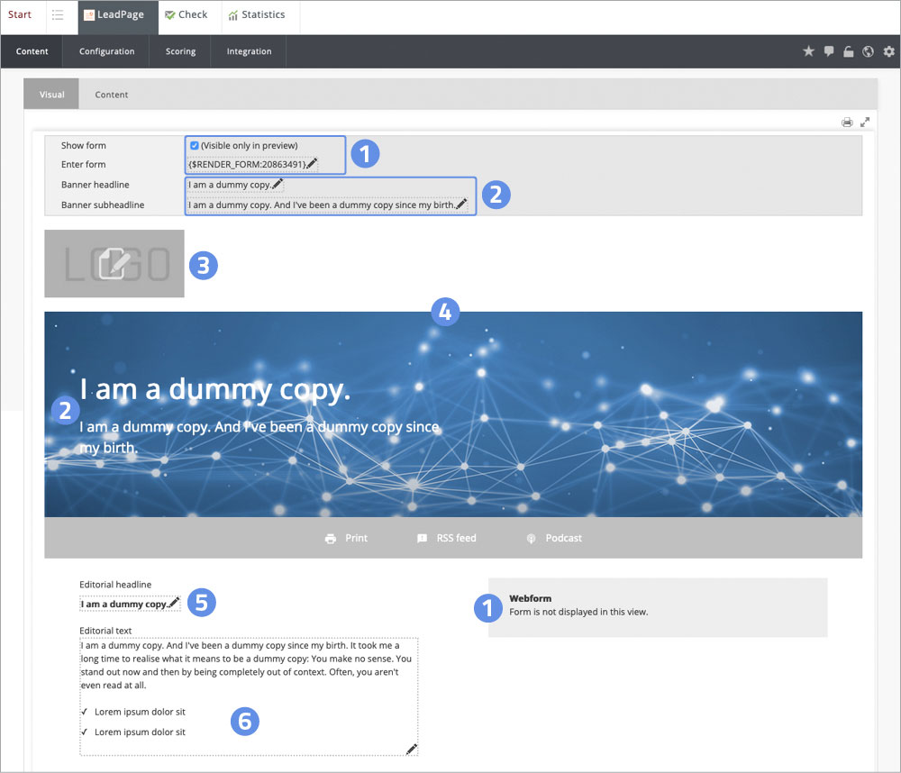Open the comments speech bubble icon
This screenshot has height=773, width=901.
click(829, 51)
